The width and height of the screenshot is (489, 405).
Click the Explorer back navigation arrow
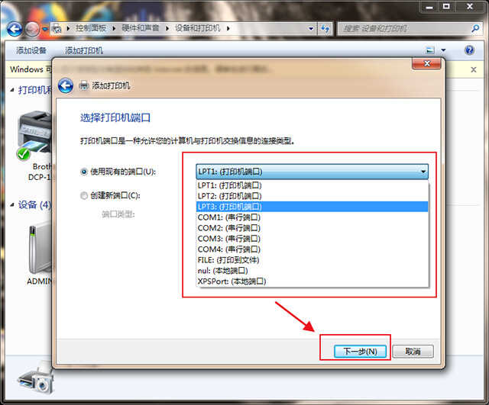coord(13,29)
